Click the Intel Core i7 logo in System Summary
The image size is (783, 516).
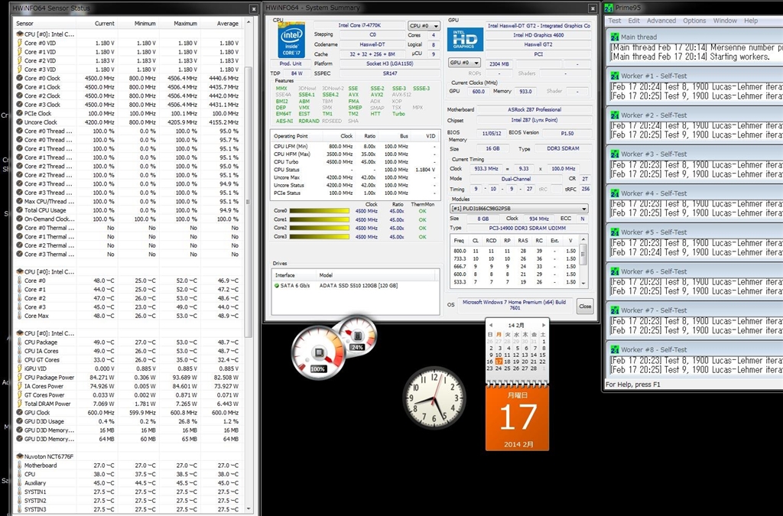[291, 40]
